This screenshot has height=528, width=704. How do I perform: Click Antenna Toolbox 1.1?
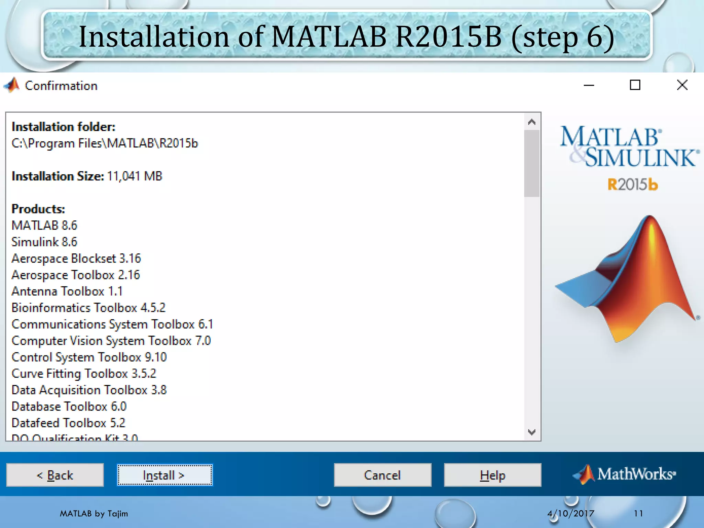click(x=67, y=291)
